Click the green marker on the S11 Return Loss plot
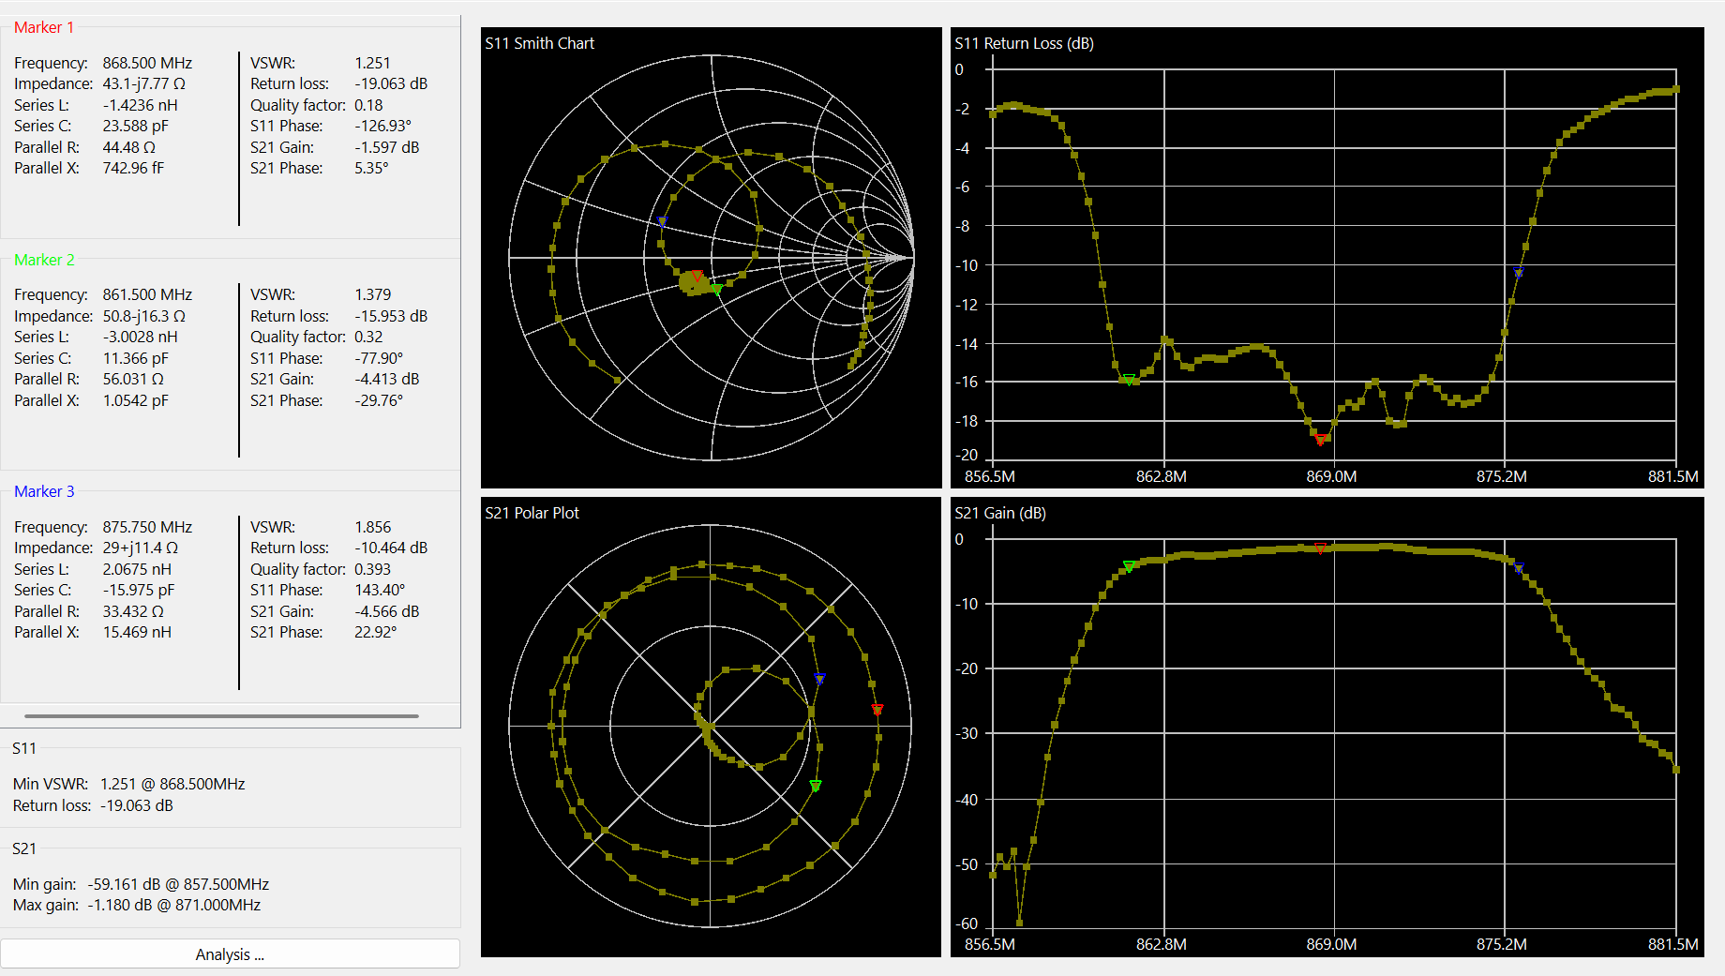The image size is (1725, 976). tap(1129, 380)
